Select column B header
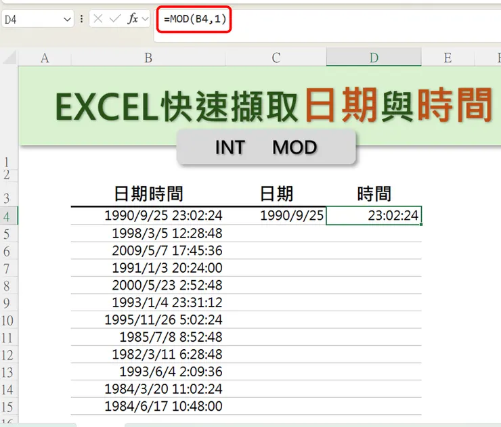 point(148,58)
